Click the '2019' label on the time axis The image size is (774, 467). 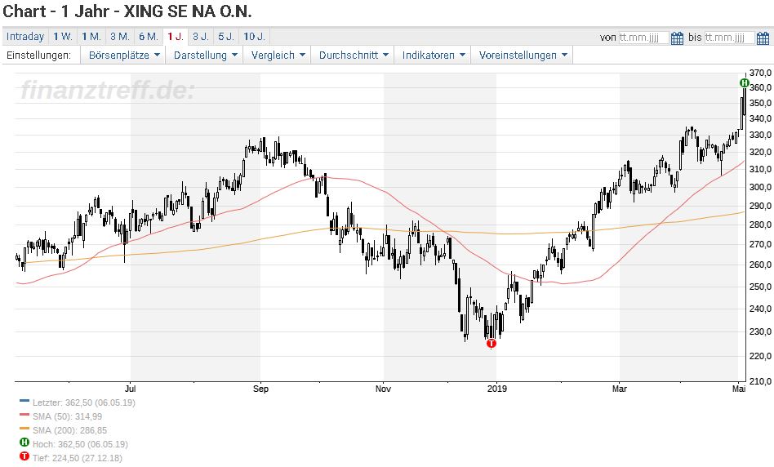[496, 389]
